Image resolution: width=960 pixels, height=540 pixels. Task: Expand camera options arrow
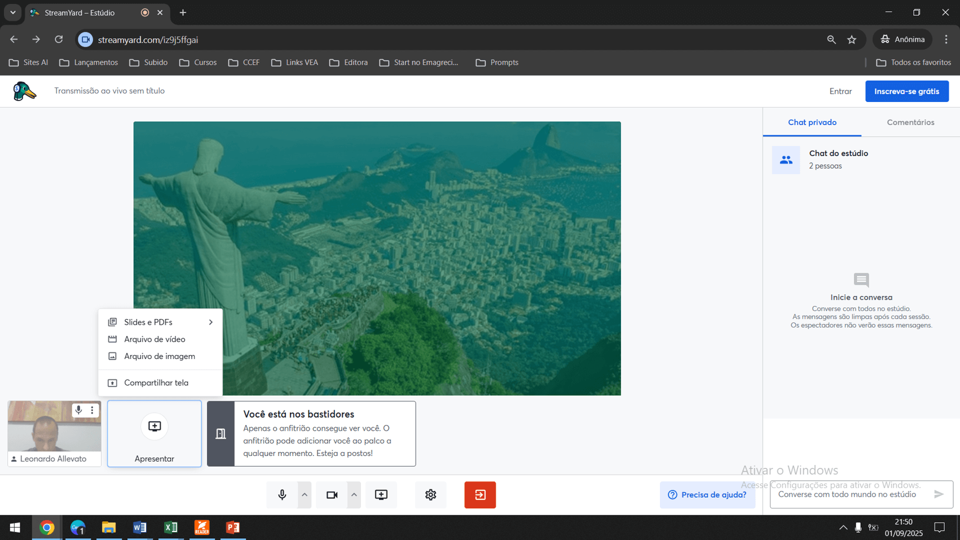point(354,495)
